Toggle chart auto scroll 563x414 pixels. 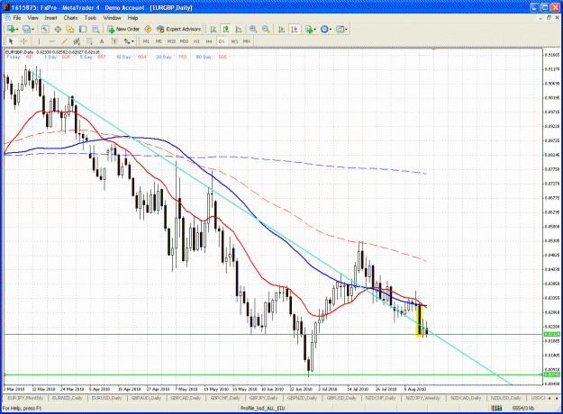point(281,29)
